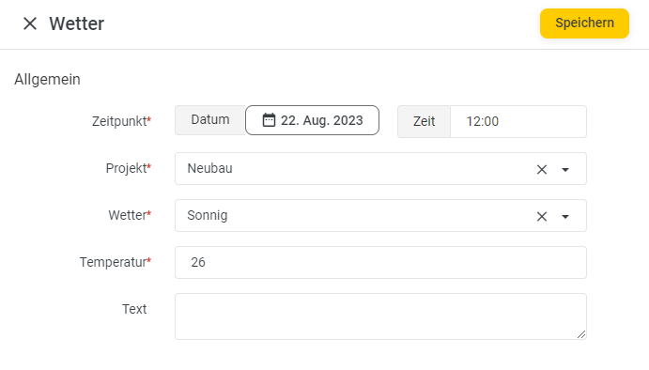649x370 pixels.
Task: Click the Wetter dialog title
Action: 77,23
